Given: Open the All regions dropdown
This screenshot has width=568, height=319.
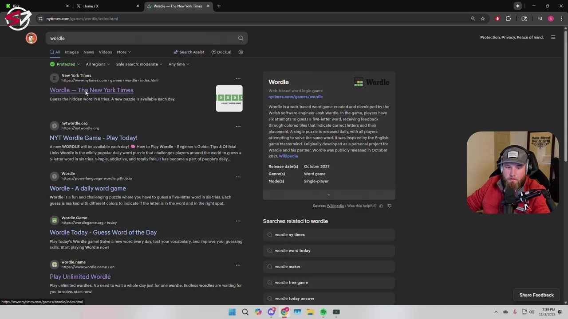Looking at the screenshot, I should (98, 64).
